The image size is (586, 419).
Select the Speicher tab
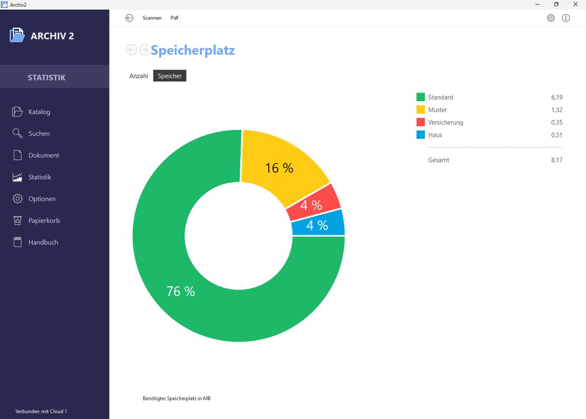coord(169,76)
